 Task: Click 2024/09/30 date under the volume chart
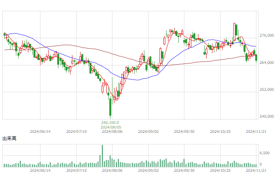tap(184, 171)
